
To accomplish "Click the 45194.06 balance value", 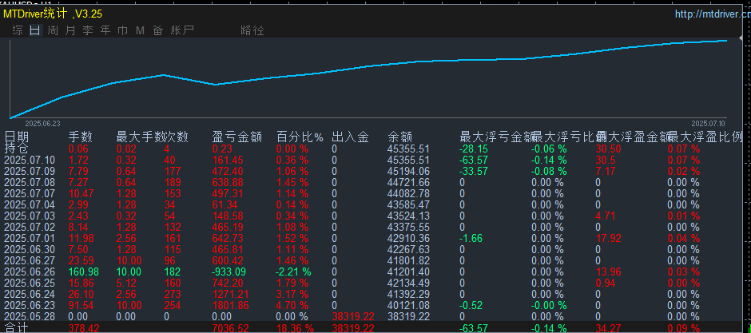I will coord(408,171).
